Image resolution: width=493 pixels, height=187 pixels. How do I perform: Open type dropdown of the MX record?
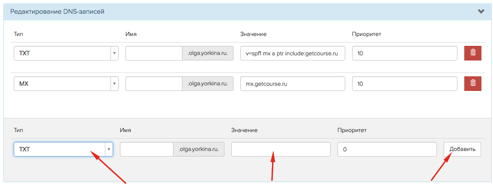[x=66, y=84]
